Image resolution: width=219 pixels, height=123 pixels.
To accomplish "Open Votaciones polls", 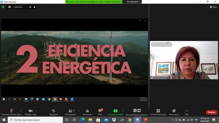I will 87,112.
